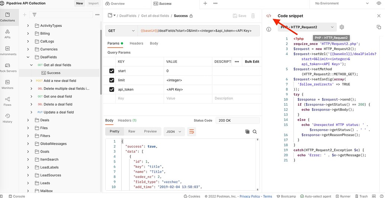The image size is (385, 198).
Task: Click the empty Key field in the params table
Action: point(139,98)
